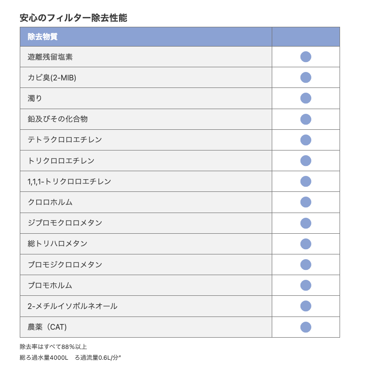This screenshot has height=372, width=365.
Task: Click the 総ろ過水量4000L note text
Action: pos(44,357)
